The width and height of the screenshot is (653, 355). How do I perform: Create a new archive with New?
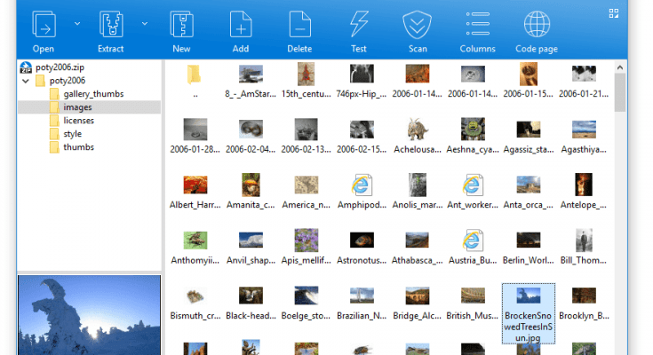click(x=181, y=25)
